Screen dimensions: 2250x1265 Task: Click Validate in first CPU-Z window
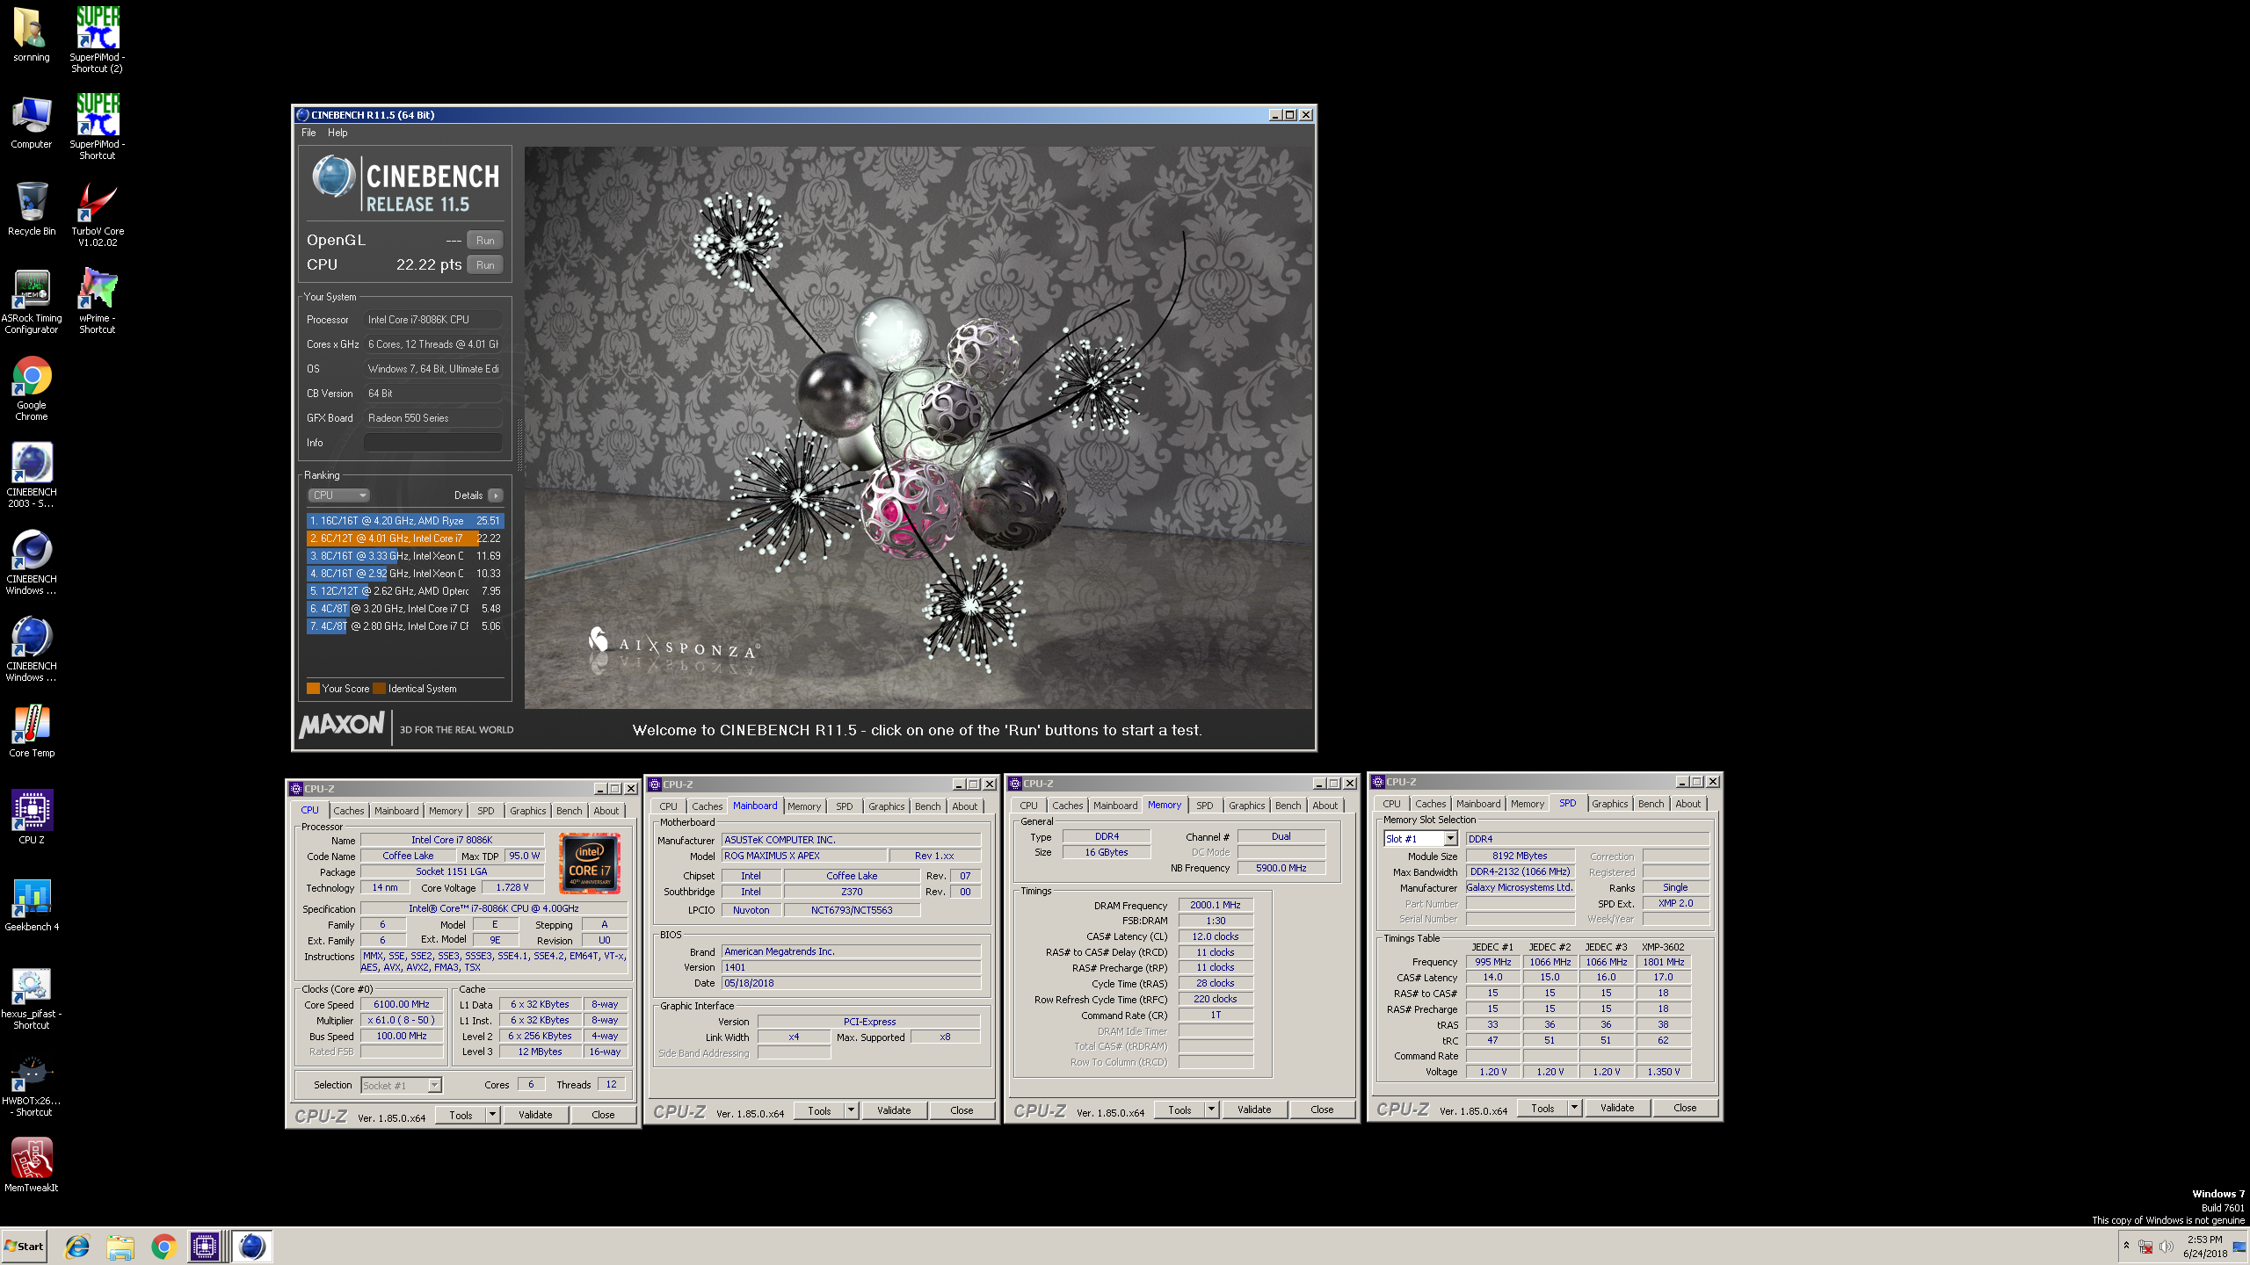535,1116
